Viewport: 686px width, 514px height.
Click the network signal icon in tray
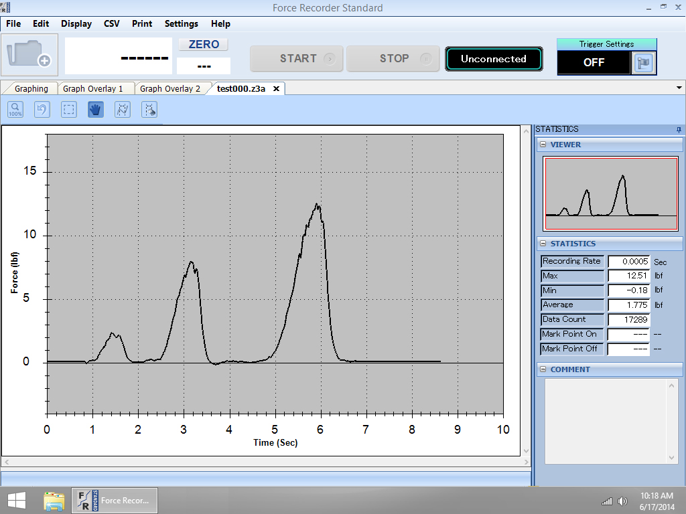[607, 501]
